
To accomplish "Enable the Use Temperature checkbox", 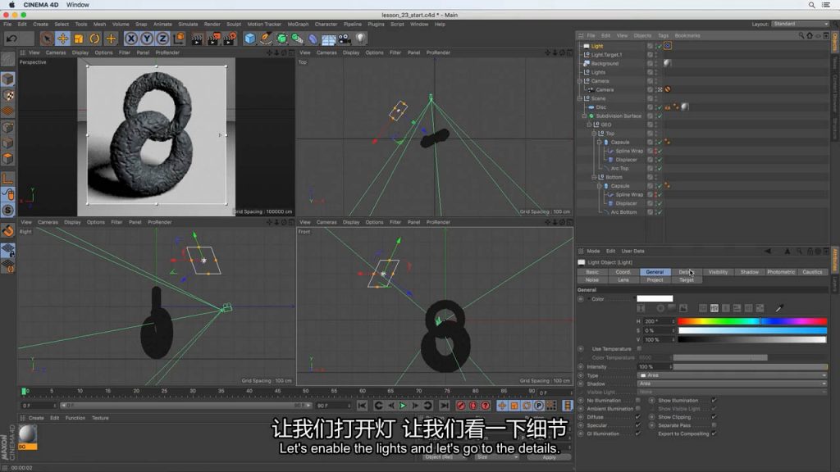I will [x=640, y=348].
